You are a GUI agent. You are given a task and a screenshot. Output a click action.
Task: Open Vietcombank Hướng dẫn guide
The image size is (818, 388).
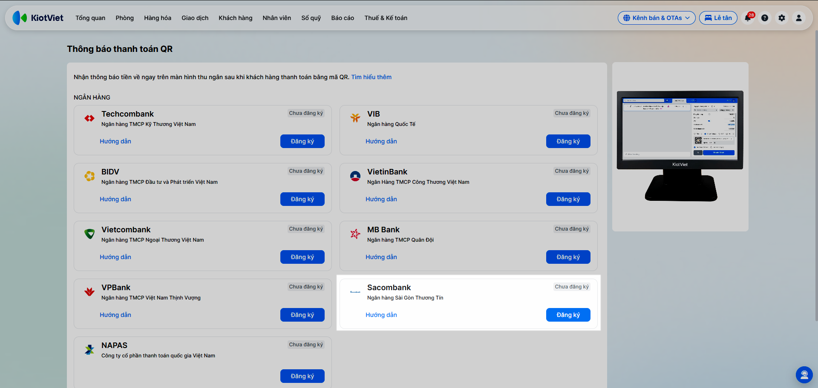pyautogui.click(x=115, y=257)
